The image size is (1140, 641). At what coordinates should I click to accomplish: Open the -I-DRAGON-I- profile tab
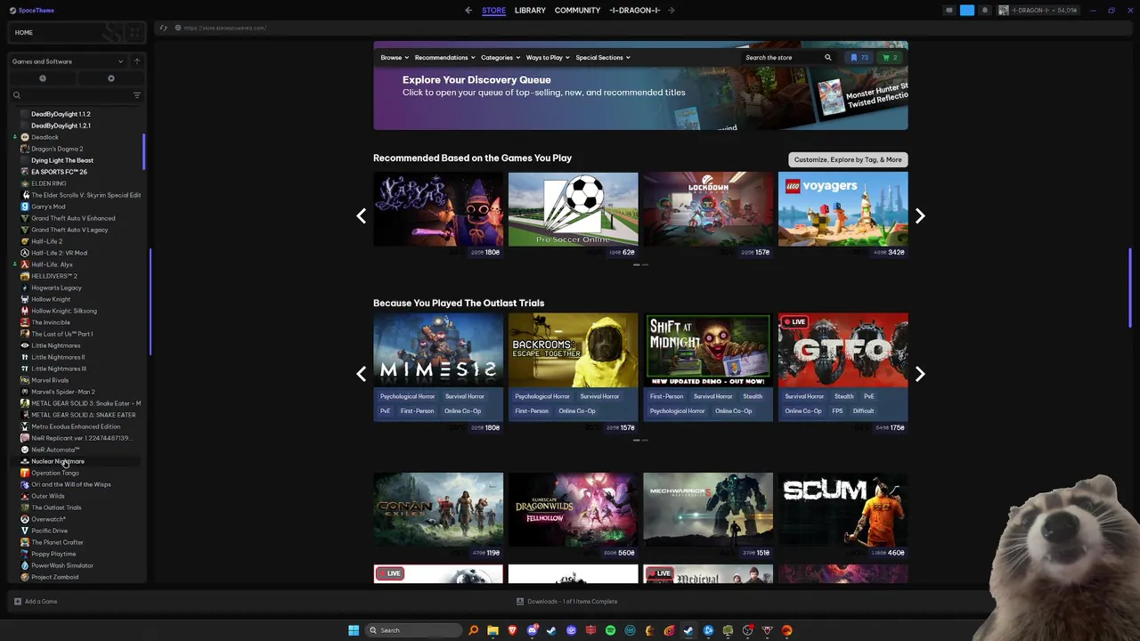(x=635, y=11)
